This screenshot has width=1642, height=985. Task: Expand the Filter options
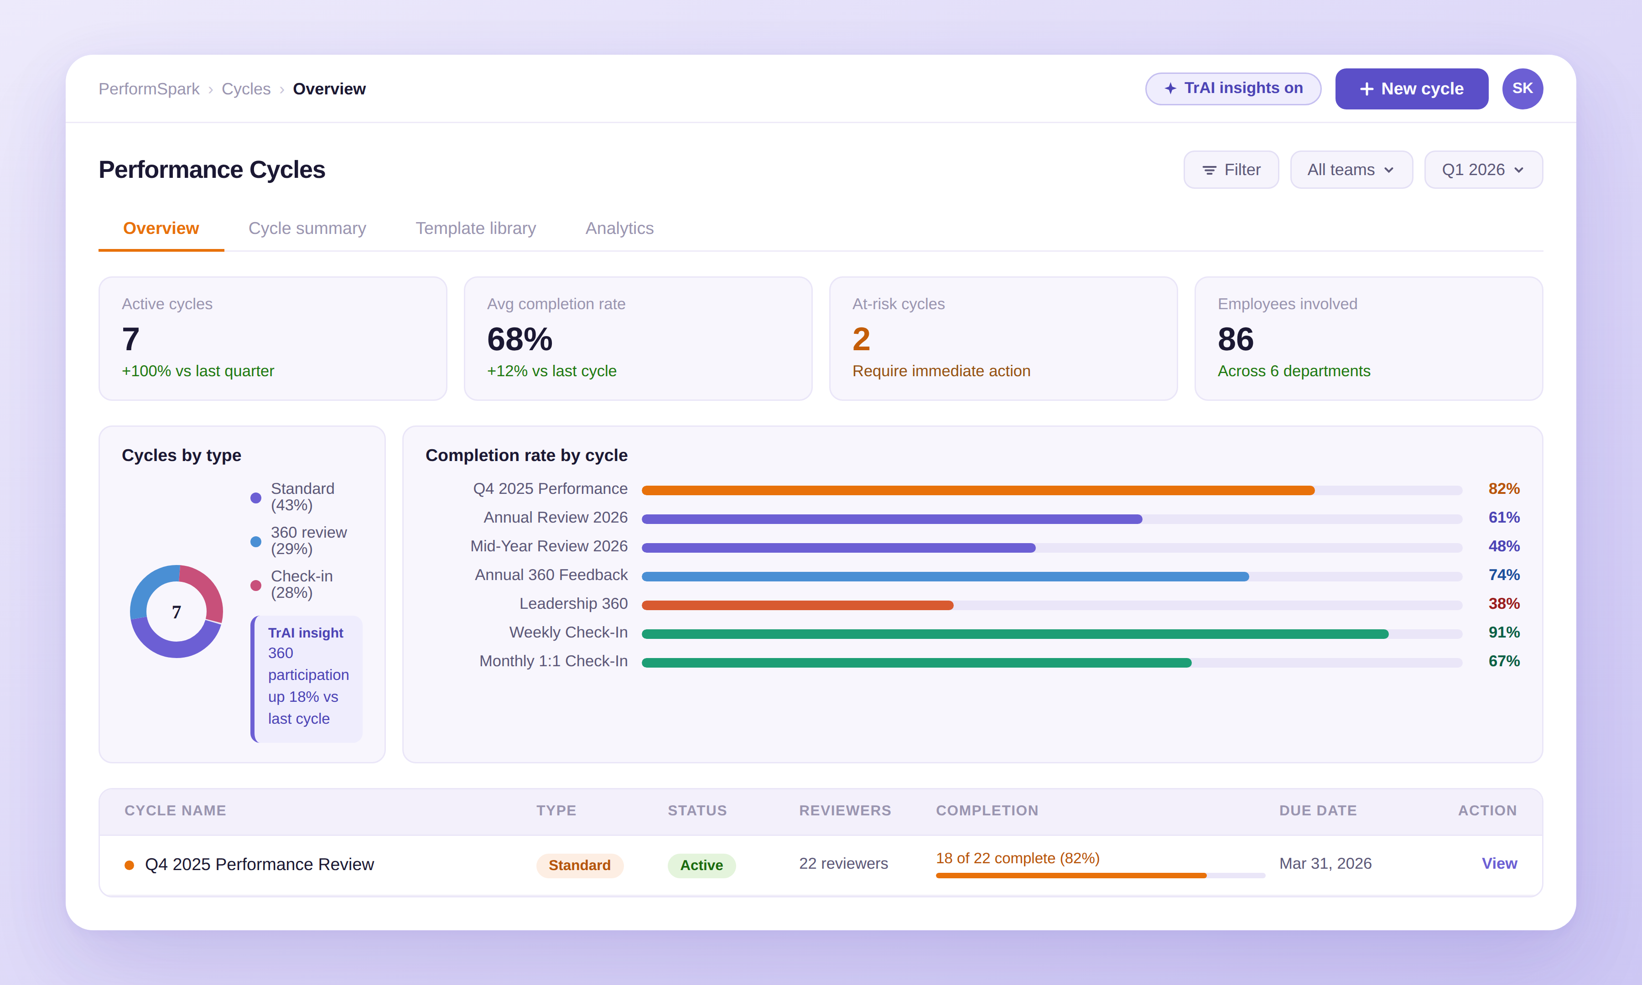(1231, 169)
